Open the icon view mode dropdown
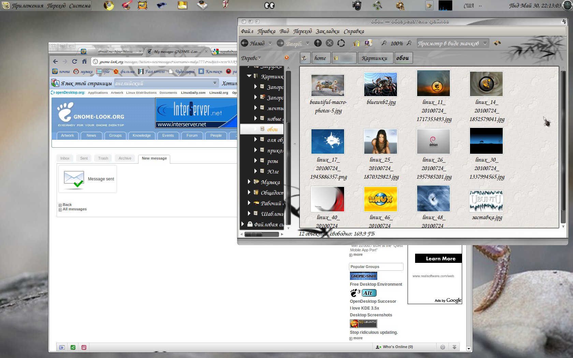Screen dimensions: 573x358 point(453,43)
